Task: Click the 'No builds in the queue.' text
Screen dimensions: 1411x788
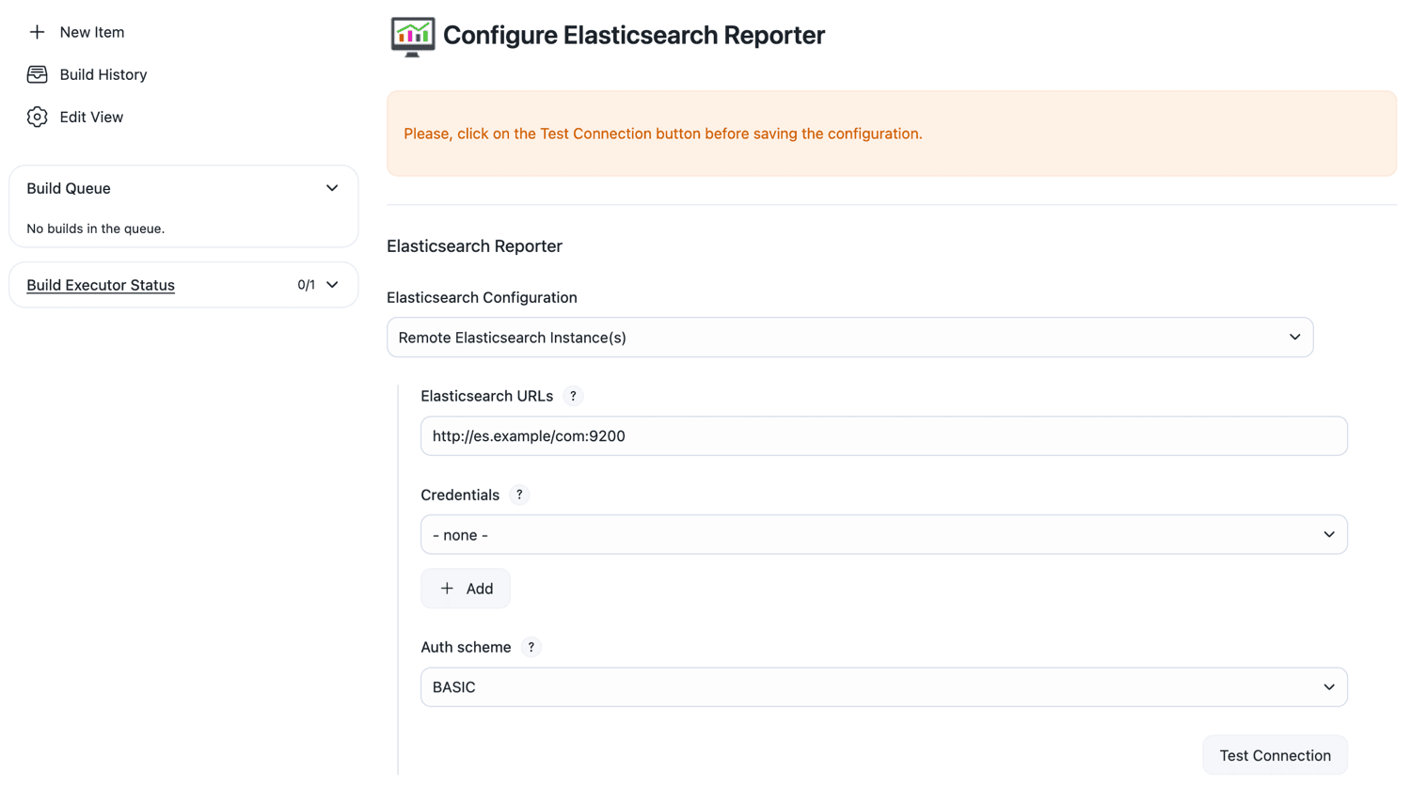Action: coord(95,229)
